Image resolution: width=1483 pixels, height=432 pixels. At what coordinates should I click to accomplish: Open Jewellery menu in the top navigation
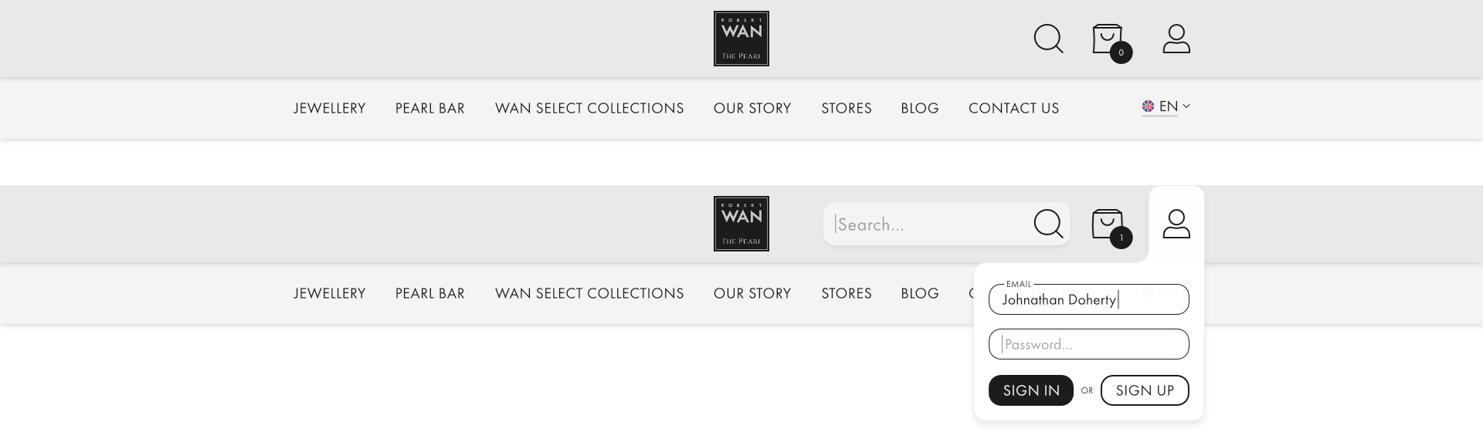[330, 108]
